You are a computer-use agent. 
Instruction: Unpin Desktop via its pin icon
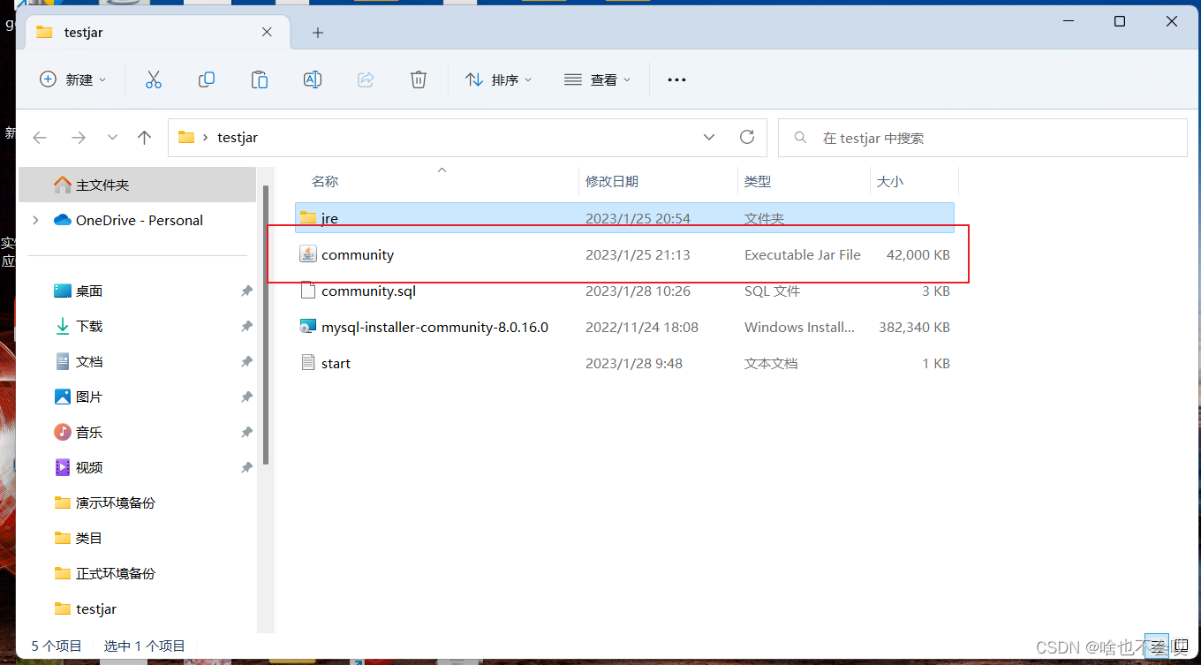[246, 291]
